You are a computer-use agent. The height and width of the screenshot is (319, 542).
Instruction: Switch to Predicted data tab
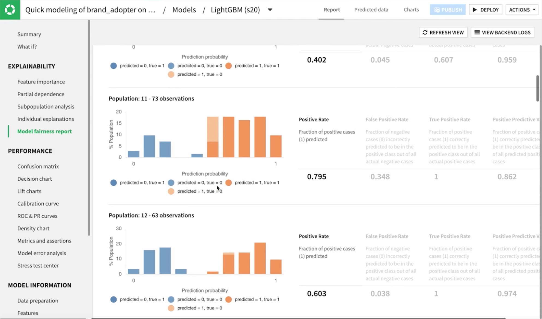click(x=371, y=10)
